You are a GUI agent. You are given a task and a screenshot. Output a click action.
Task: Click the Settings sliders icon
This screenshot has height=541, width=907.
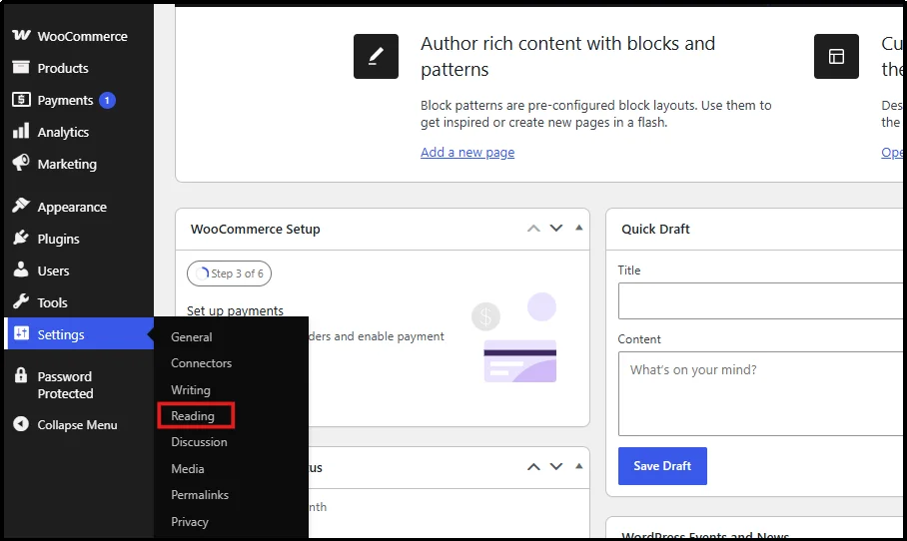(x=21, y=333)
